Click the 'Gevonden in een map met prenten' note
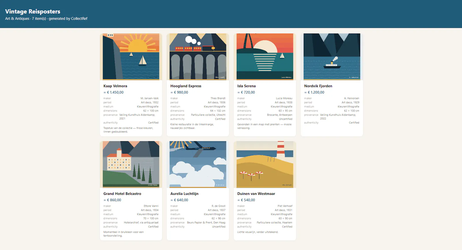The image size is (462, 250). [x=264, y=126]
